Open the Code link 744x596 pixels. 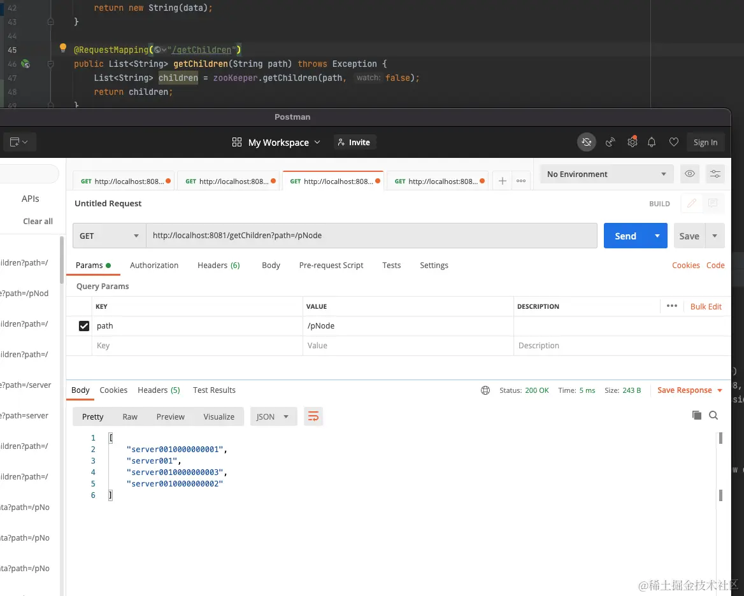coord(715,265)
